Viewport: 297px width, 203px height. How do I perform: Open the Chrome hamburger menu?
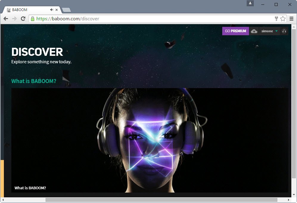[x=292, y=19]
